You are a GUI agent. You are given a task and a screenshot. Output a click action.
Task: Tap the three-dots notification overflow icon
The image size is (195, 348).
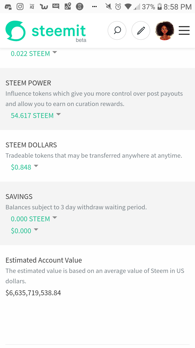(x=94, y=7)
